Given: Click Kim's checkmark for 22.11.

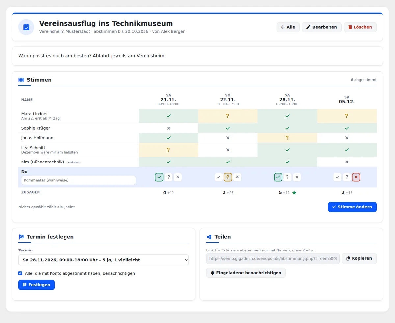Looking at the screenshot, I should pyautogui.click(x=228, y=162).
